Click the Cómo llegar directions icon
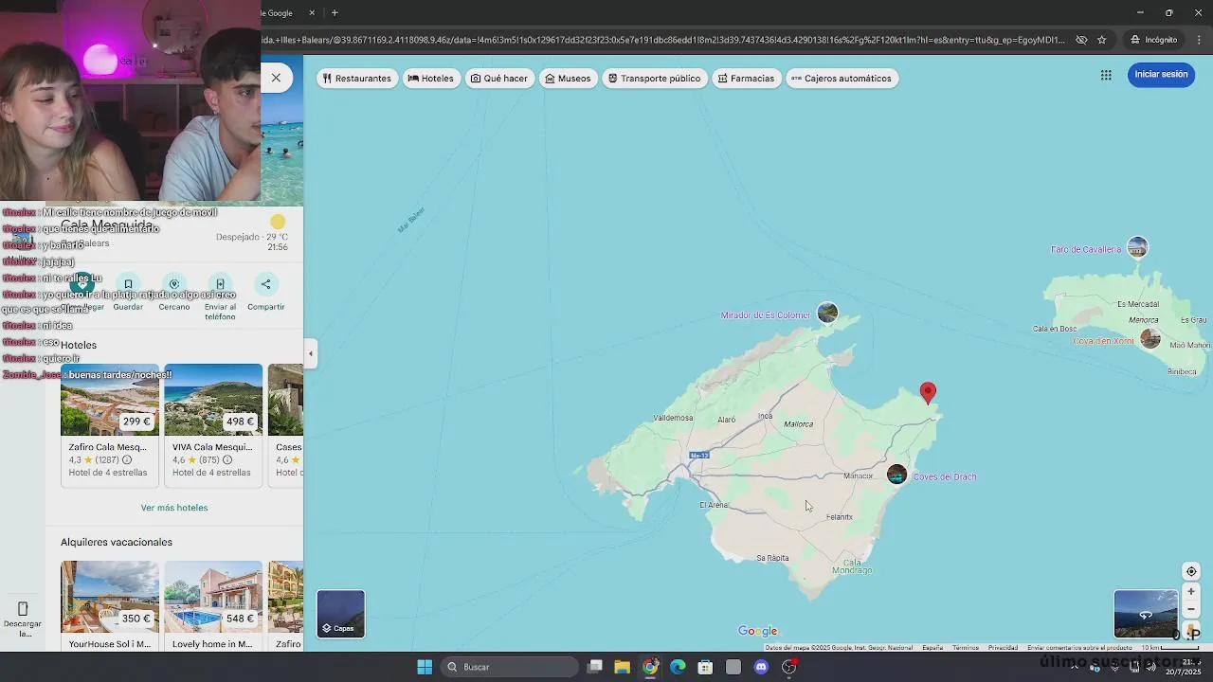The width and height of the screenshot is (1213, 682). tap(83, 283)
